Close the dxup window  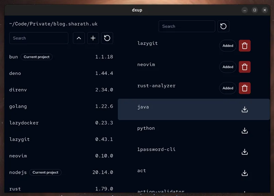click(265, 10)
